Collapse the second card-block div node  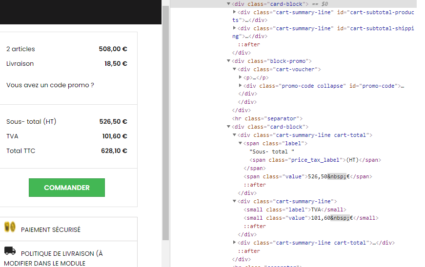[x=228, y=127]
